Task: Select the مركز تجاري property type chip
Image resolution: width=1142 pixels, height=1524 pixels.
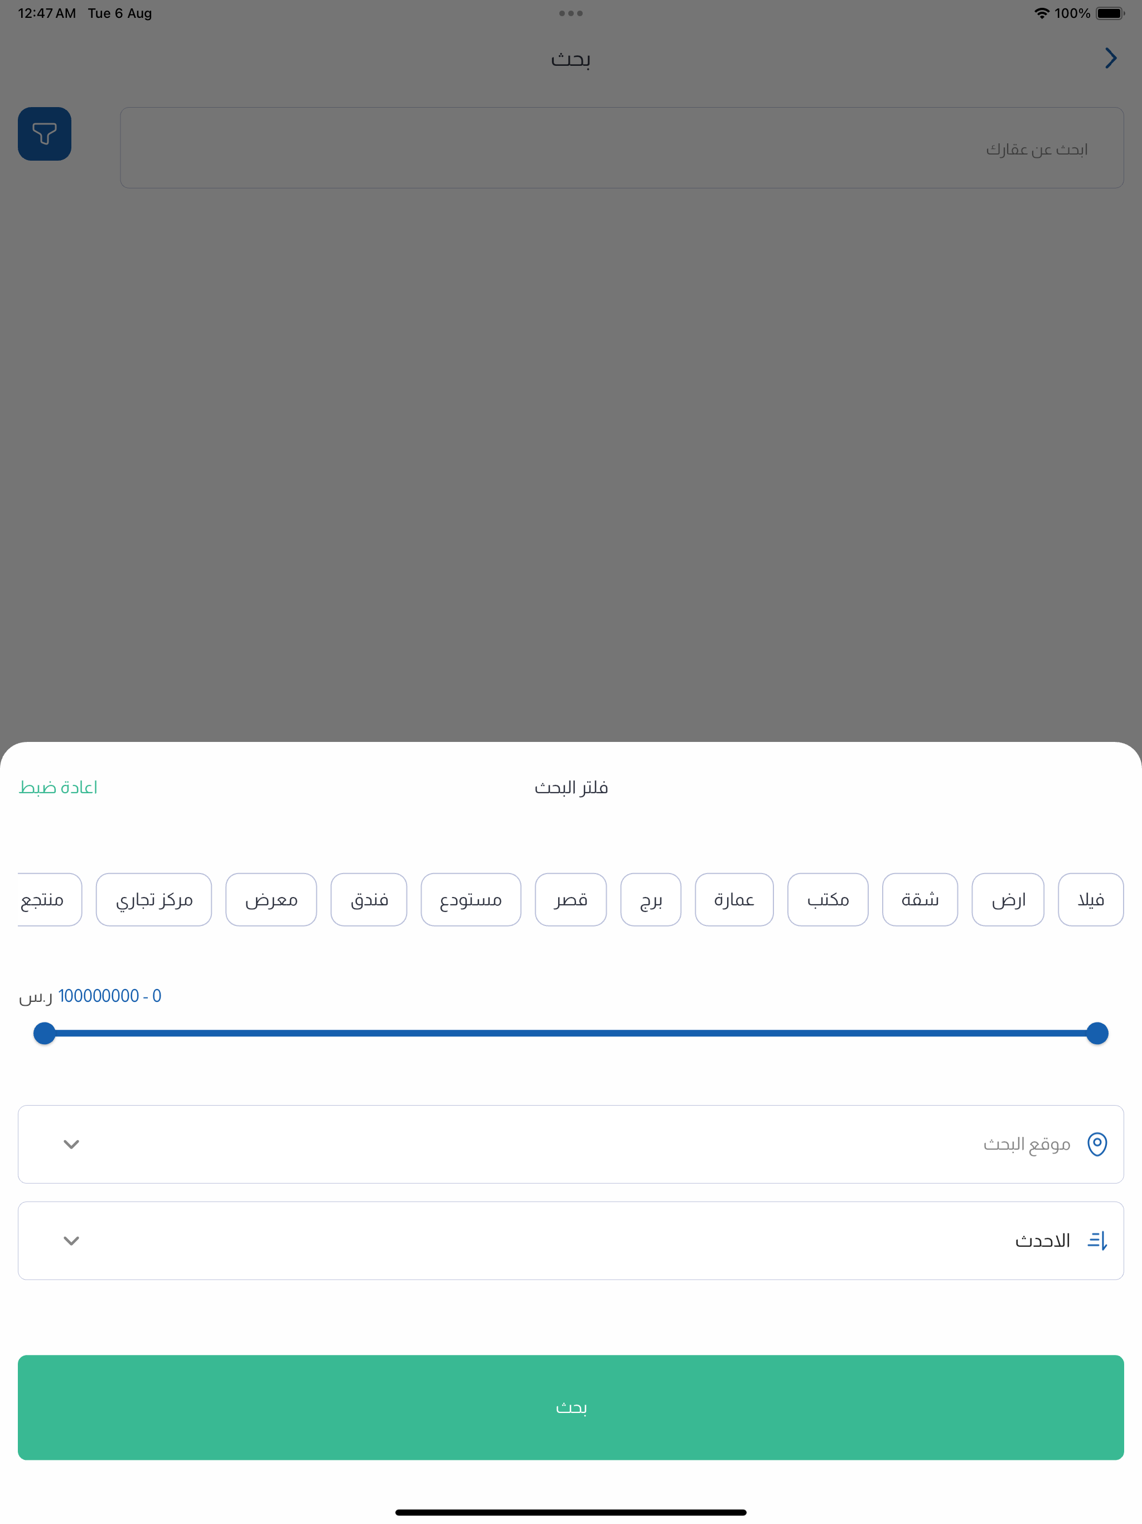Action: click(x=153, y=900)
